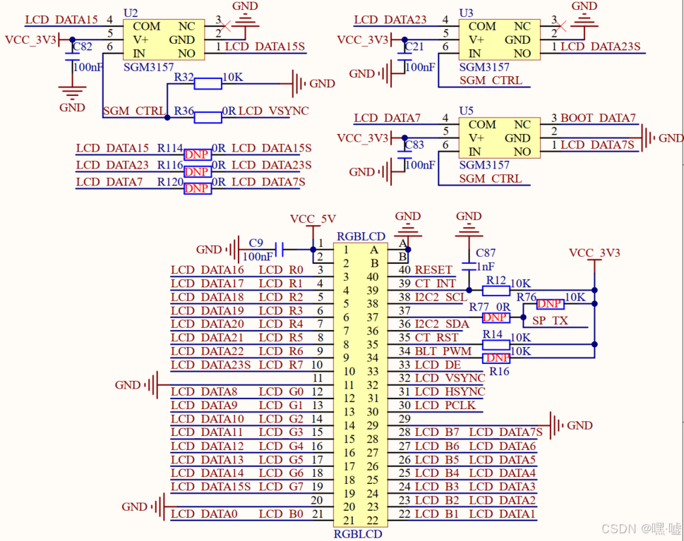Click the LCD_B0 label on pin 21

point(281,514)
